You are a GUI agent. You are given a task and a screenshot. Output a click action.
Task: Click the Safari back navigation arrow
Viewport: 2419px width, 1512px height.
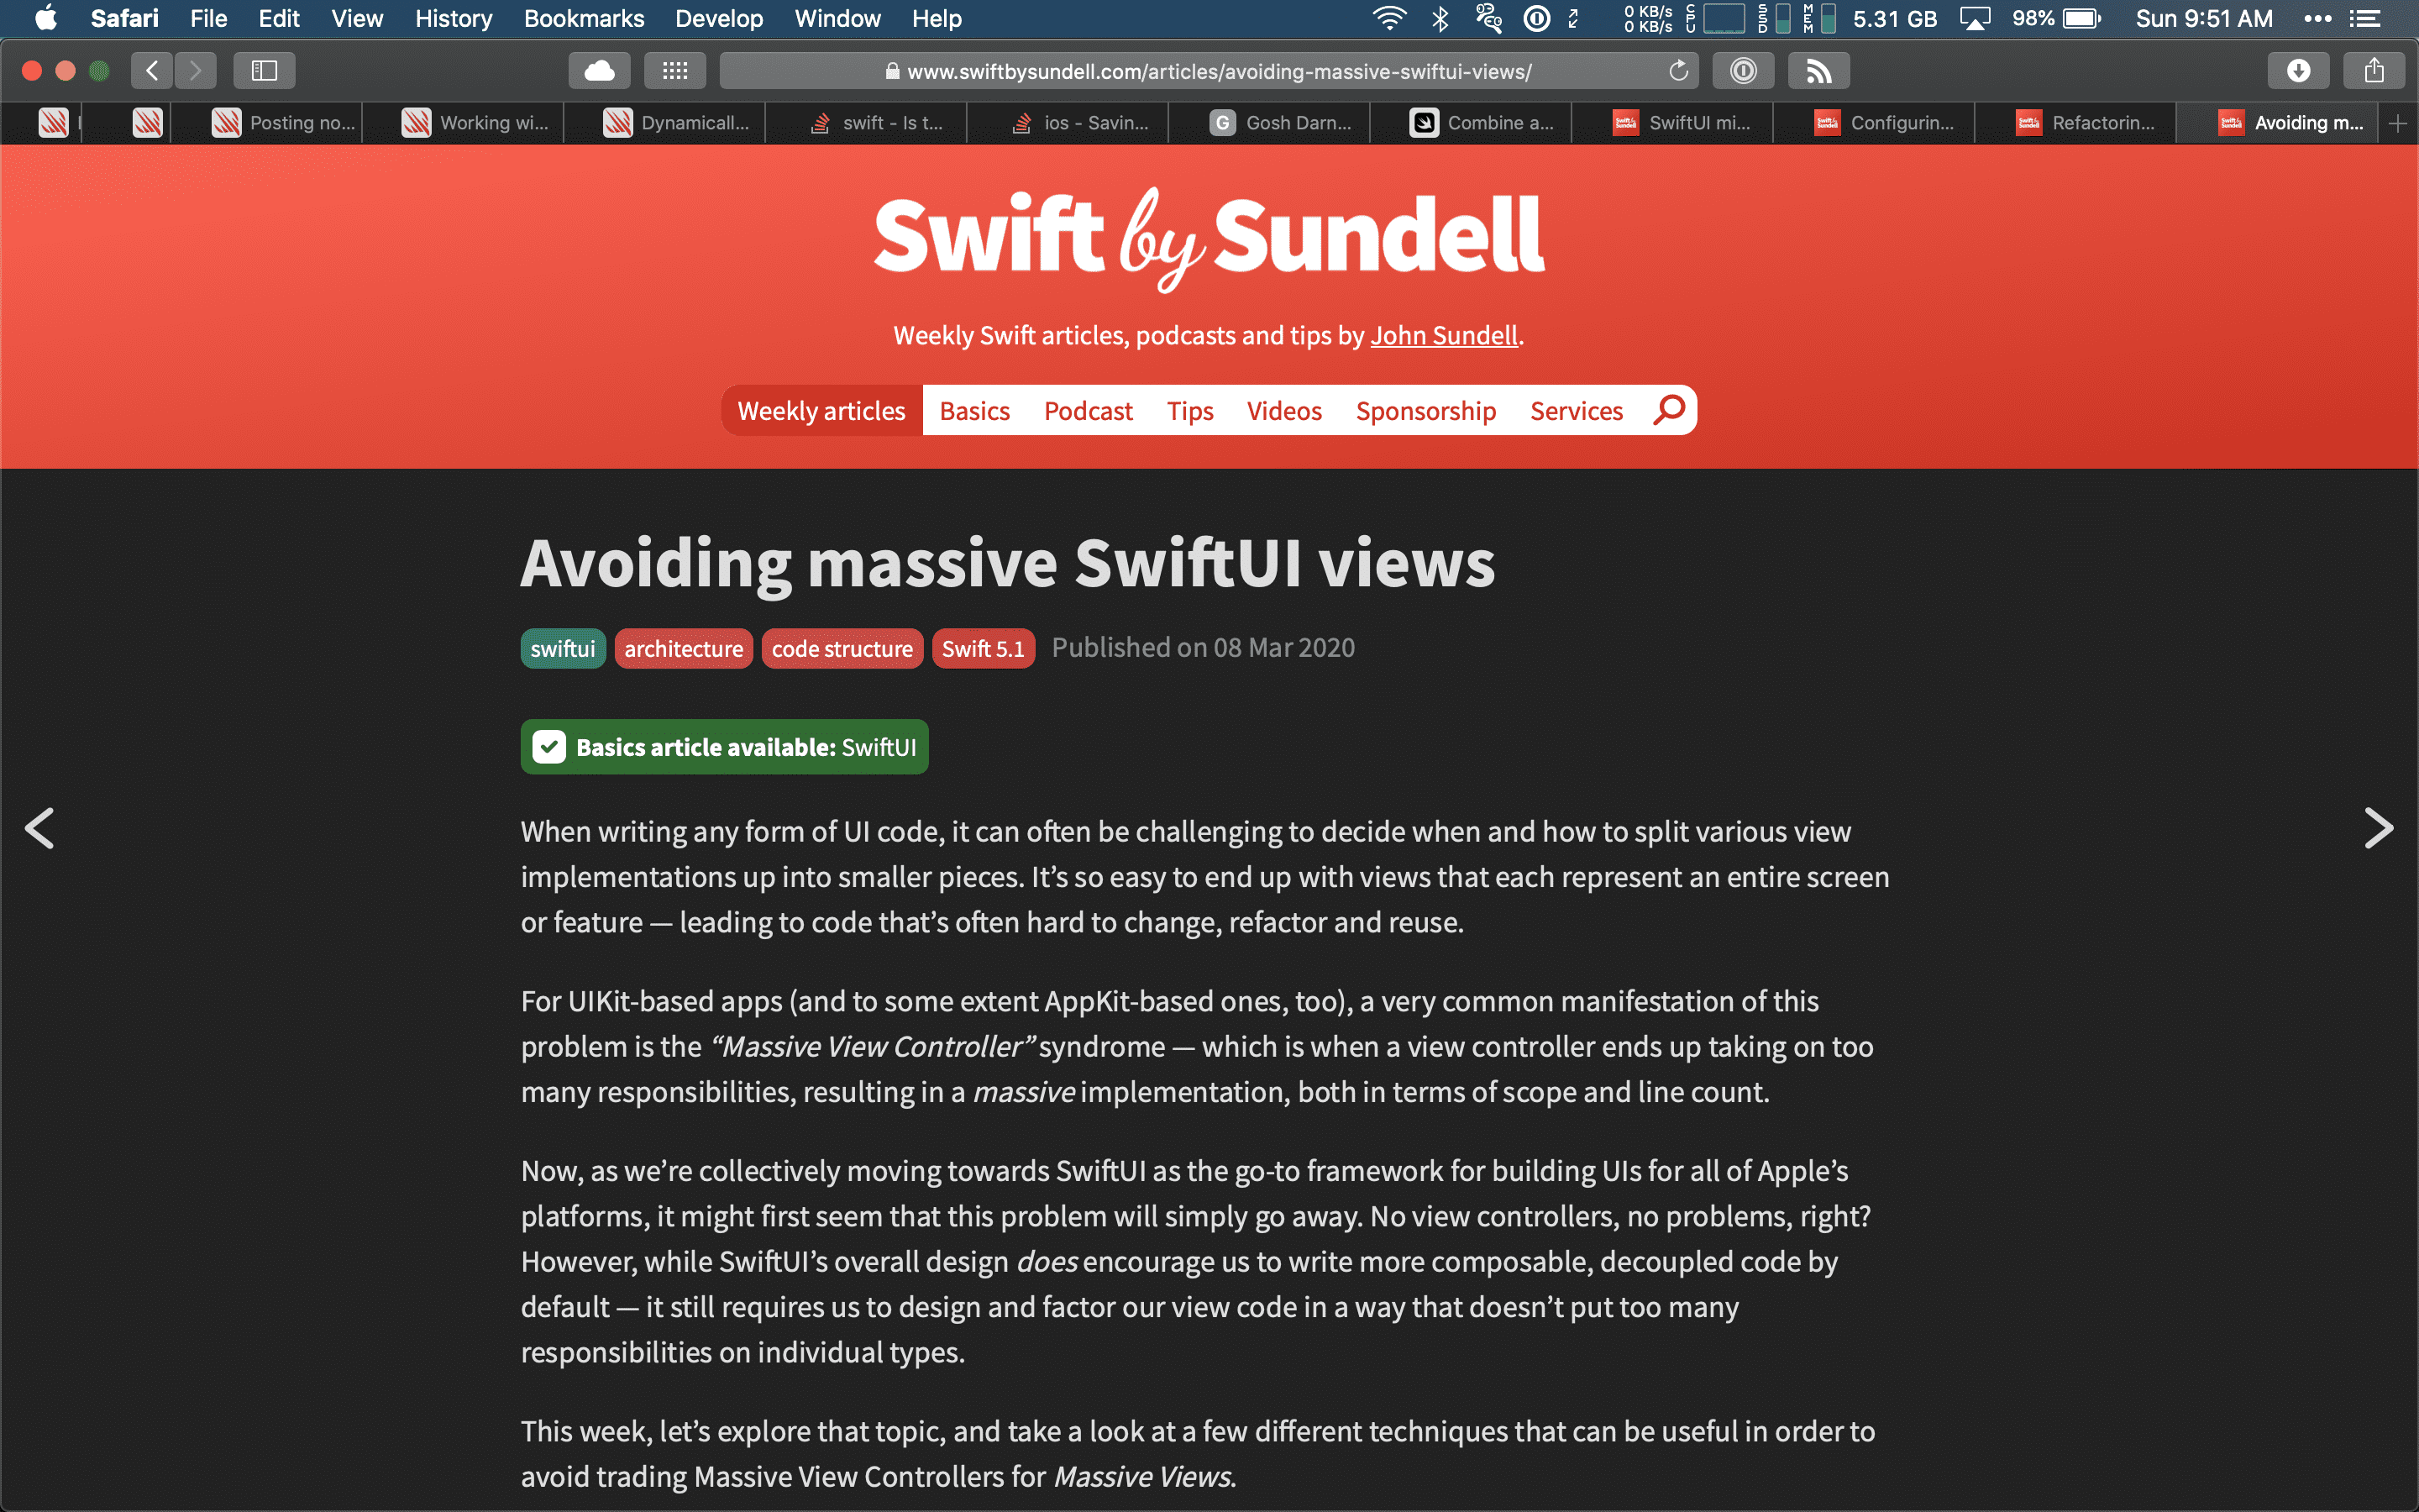coord(151,70)
